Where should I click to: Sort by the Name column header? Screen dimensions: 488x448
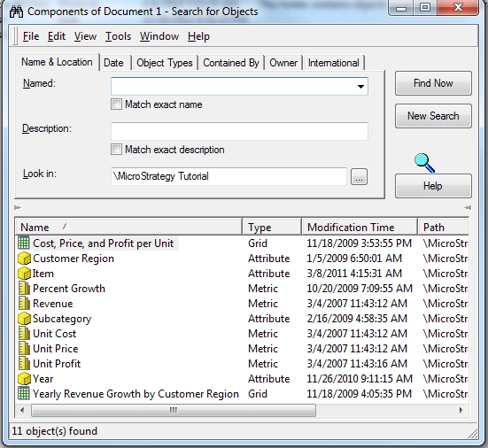click(128, 228)
